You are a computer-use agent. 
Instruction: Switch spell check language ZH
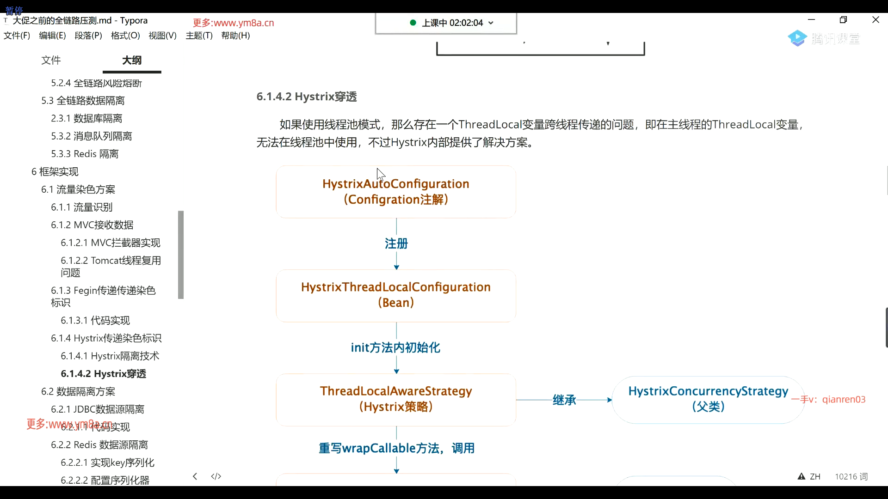click(x=815, y=476)
